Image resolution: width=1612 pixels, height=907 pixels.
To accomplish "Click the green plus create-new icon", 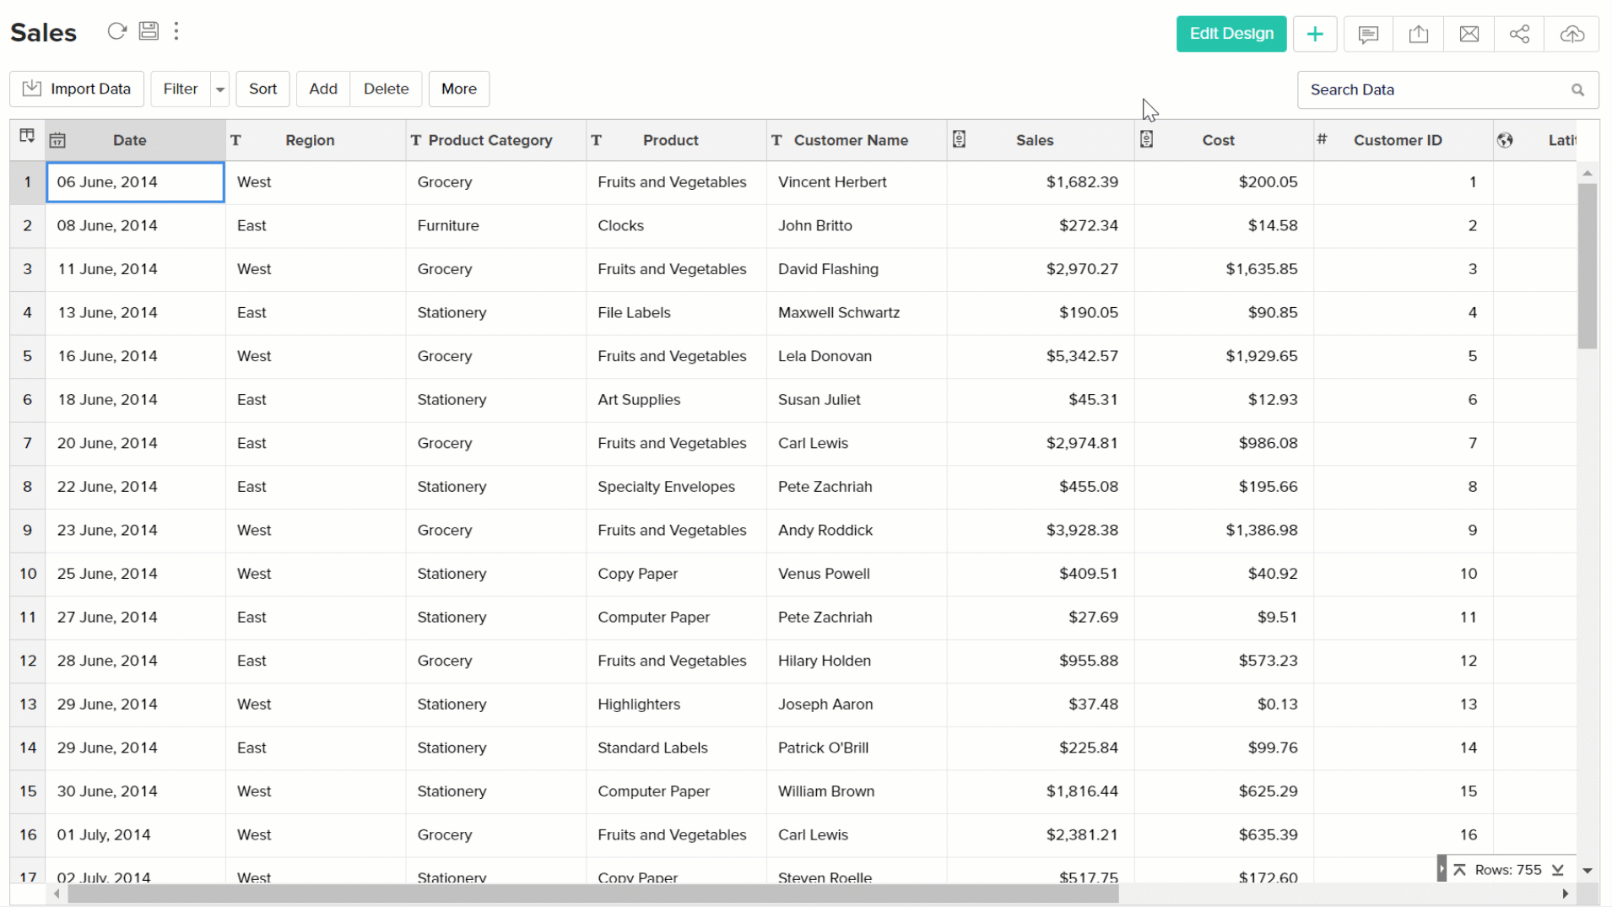I will click(1314, 34).
